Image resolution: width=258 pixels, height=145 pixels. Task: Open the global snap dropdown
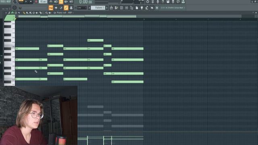(x=82, y=8)
